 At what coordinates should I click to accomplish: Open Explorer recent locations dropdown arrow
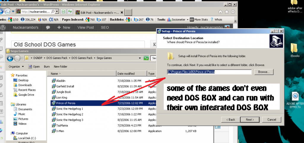tap(22, 58)
